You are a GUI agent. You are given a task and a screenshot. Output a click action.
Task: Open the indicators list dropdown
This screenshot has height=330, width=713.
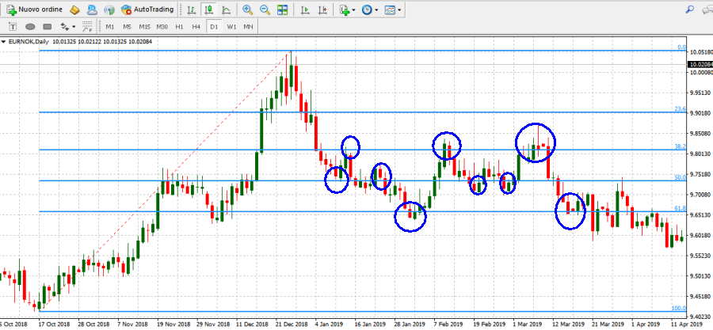(x=346, y=9)
